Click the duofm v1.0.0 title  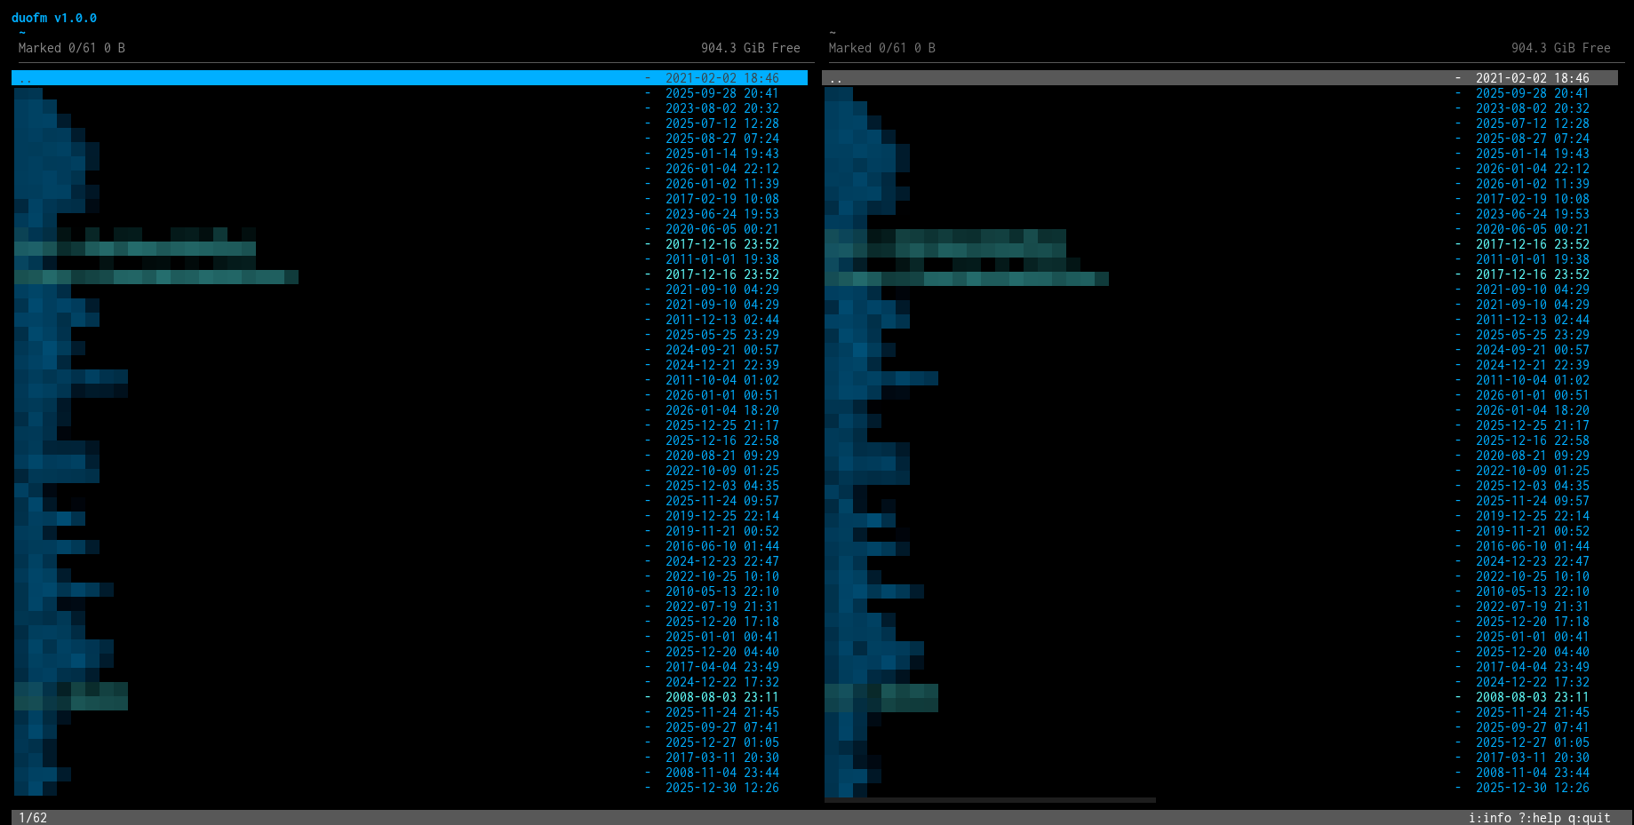coord(54,18)
